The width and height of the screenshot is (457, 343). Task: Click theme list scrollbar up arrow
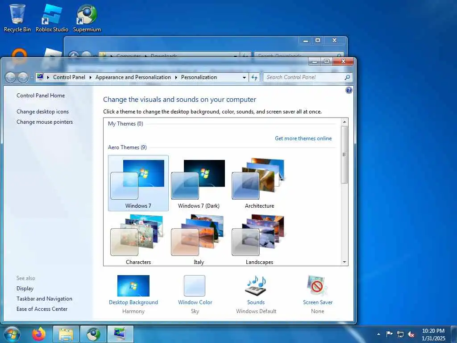[345, 121]
